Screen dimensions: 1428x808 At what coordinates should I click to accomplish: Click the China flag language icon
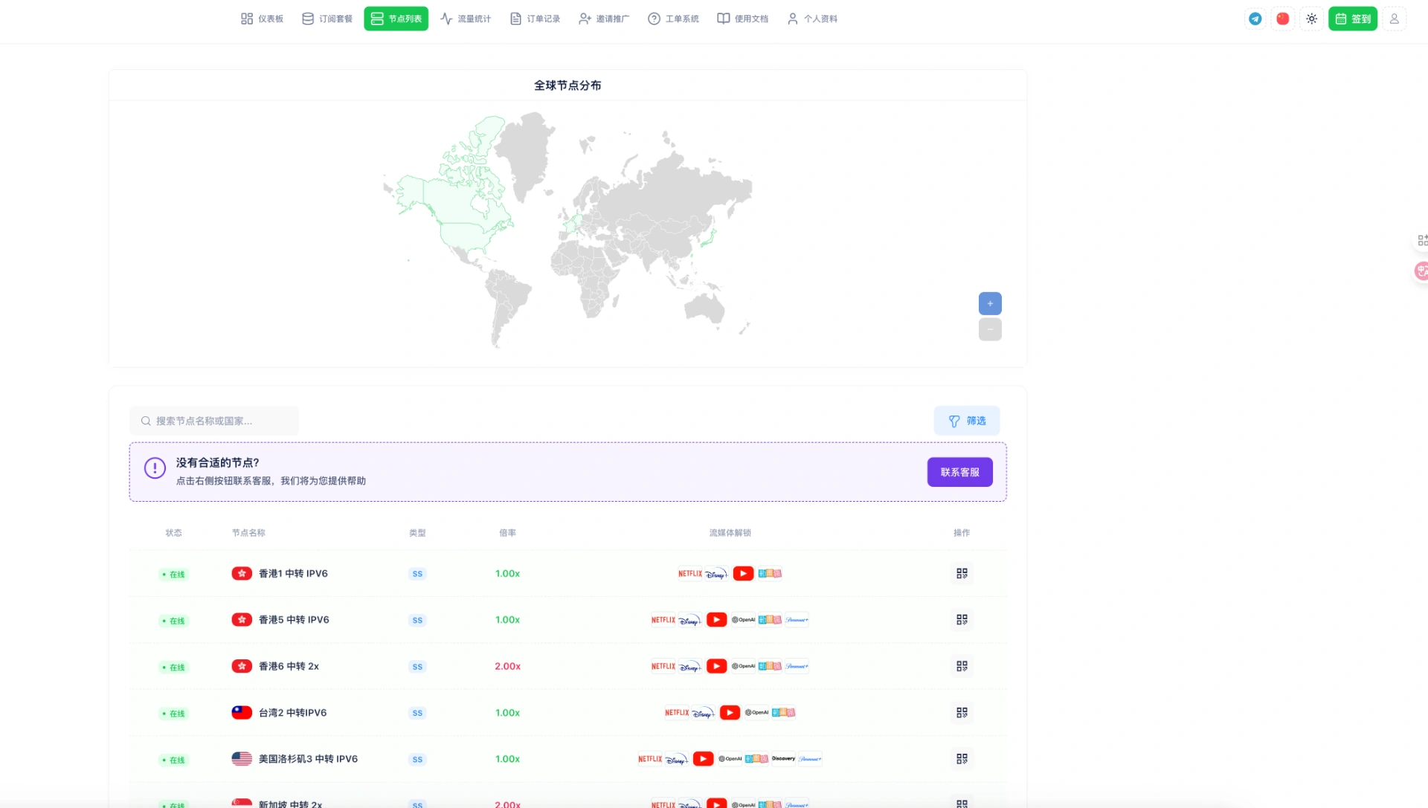pyautogui.click(x=1282, y=19)
